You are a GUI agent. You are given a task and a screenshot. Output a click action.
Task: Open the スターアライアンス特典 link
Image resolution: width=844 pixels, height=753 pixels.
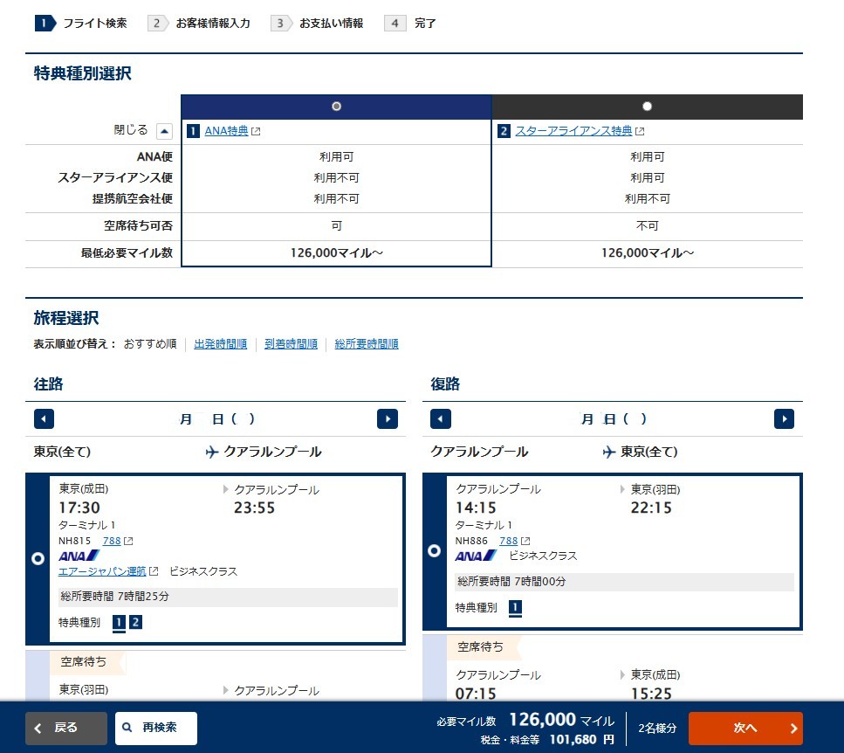573,131
